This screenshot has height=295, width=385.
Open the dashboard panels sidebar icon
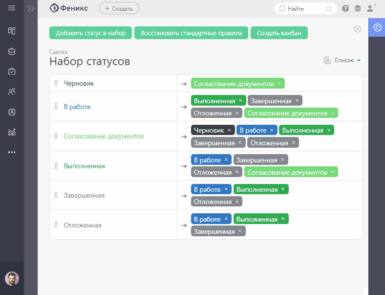(12, 31)
